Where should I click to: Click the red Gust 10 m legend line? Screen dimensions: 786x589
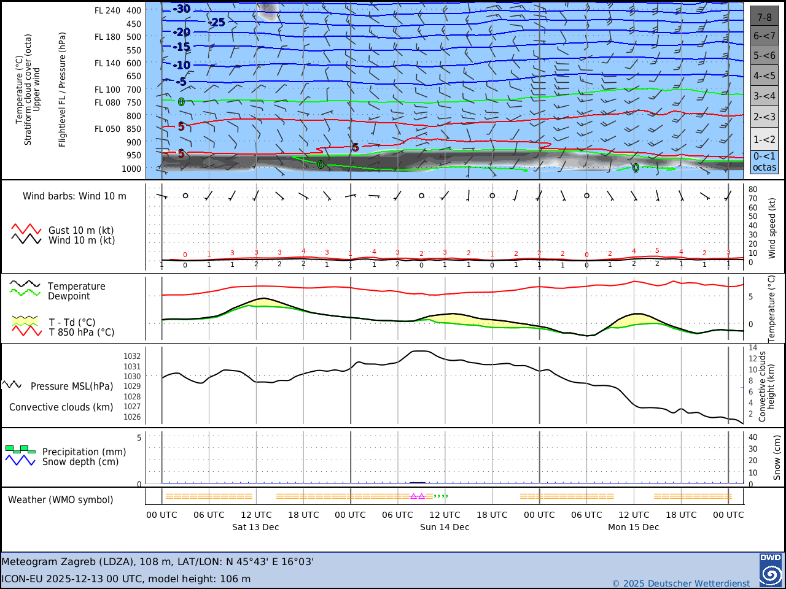coord(26,229)
